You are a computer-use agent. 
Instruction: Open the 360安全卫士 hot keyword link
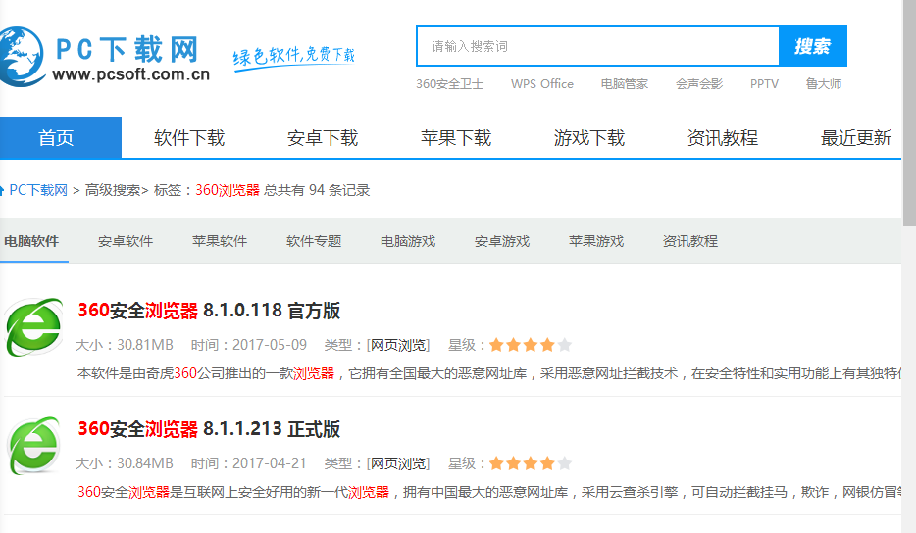[x=449, y=84]
